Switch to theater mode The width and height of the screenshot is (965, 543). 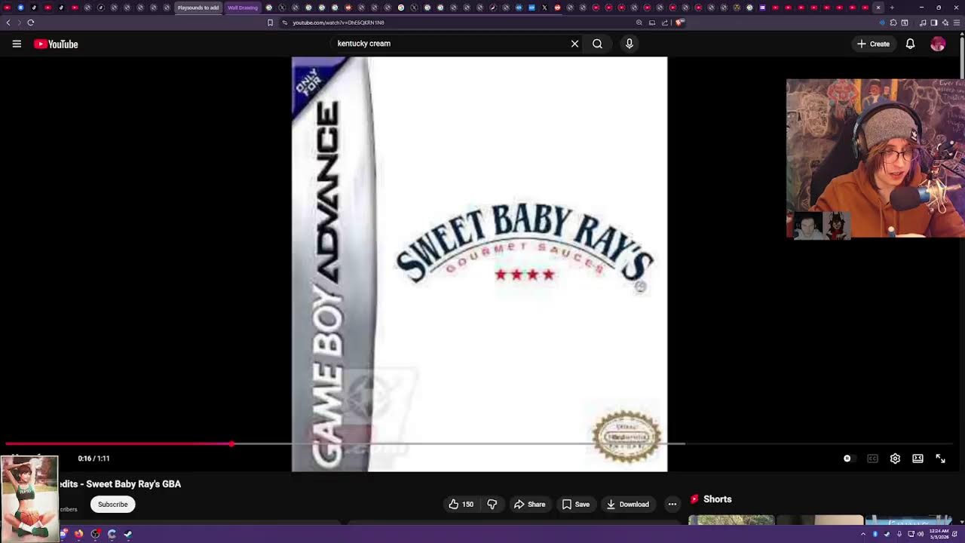pos(918,459)
